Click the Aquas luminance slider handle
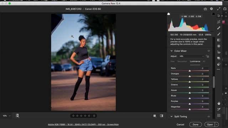Image resolution: width=228 pixels, height=128 pixels. (x=190, y=93)
